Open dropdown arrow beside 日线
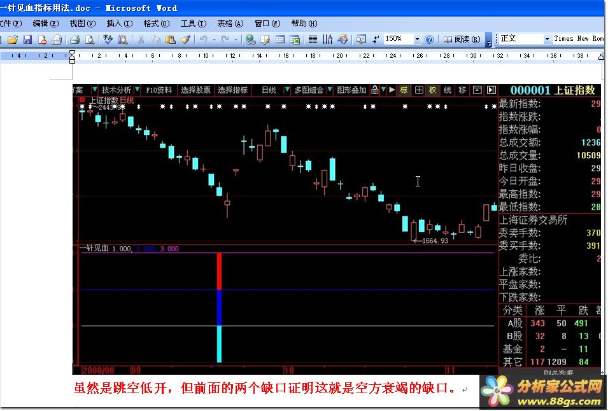The width and height of the screenshot is (608, 411). [287, 90]
